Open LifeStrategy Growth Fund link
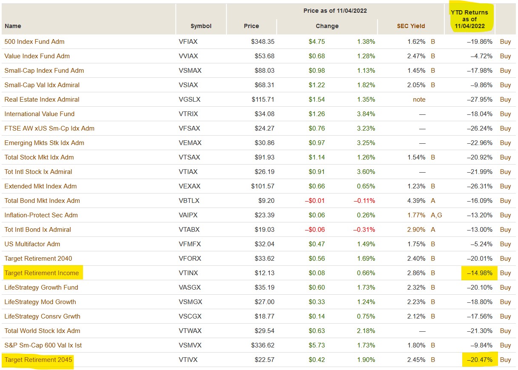Screen dimensions: 518x370 click(x=41, y=287)
